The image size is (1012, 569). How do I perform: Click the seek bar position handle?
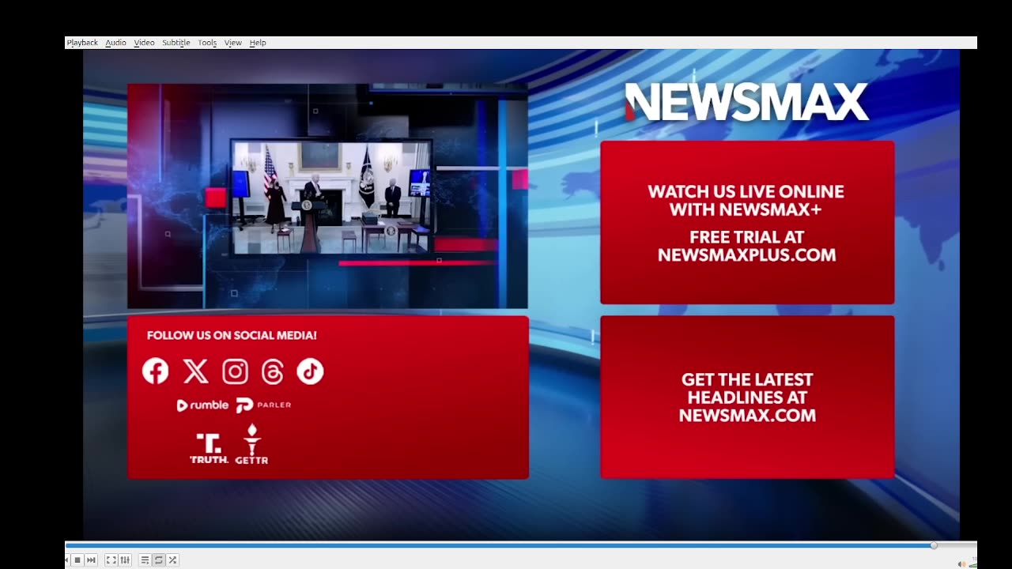pyautogui.click(x=934, y=545)
